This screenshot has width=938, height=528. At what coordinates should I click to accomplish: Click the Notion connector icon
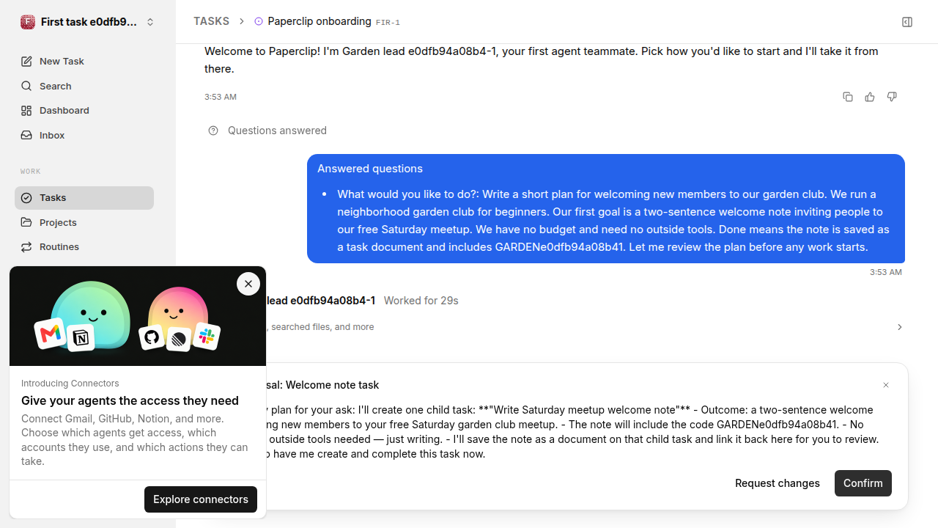[81, 338]
